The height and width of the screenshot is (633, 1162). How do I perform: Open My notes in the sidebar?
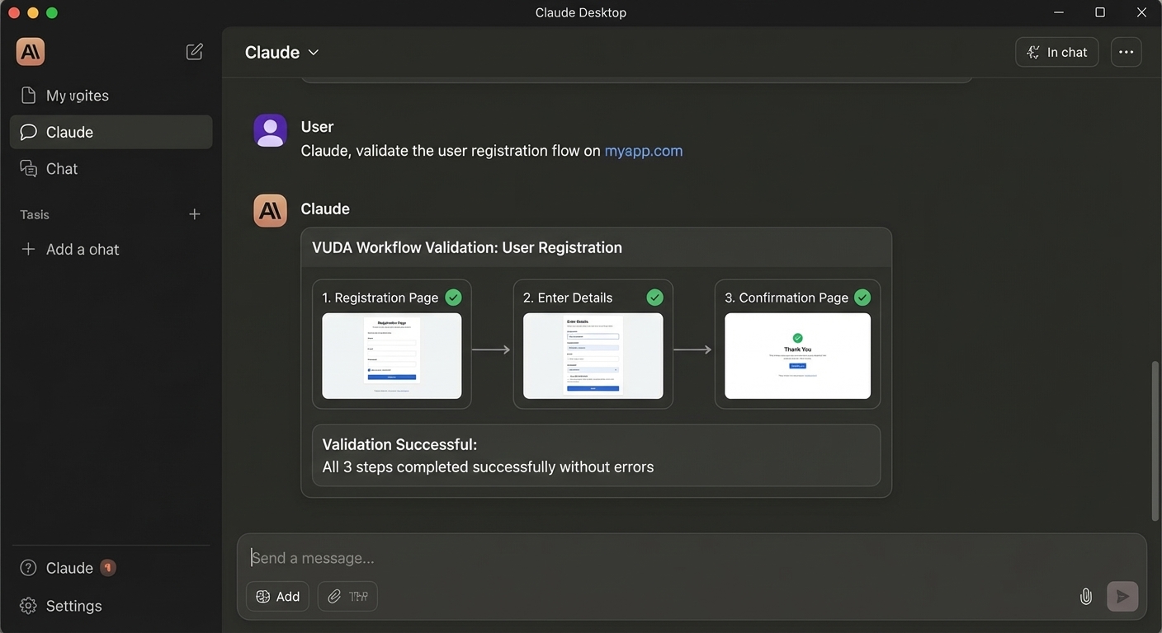click(111, 96)
